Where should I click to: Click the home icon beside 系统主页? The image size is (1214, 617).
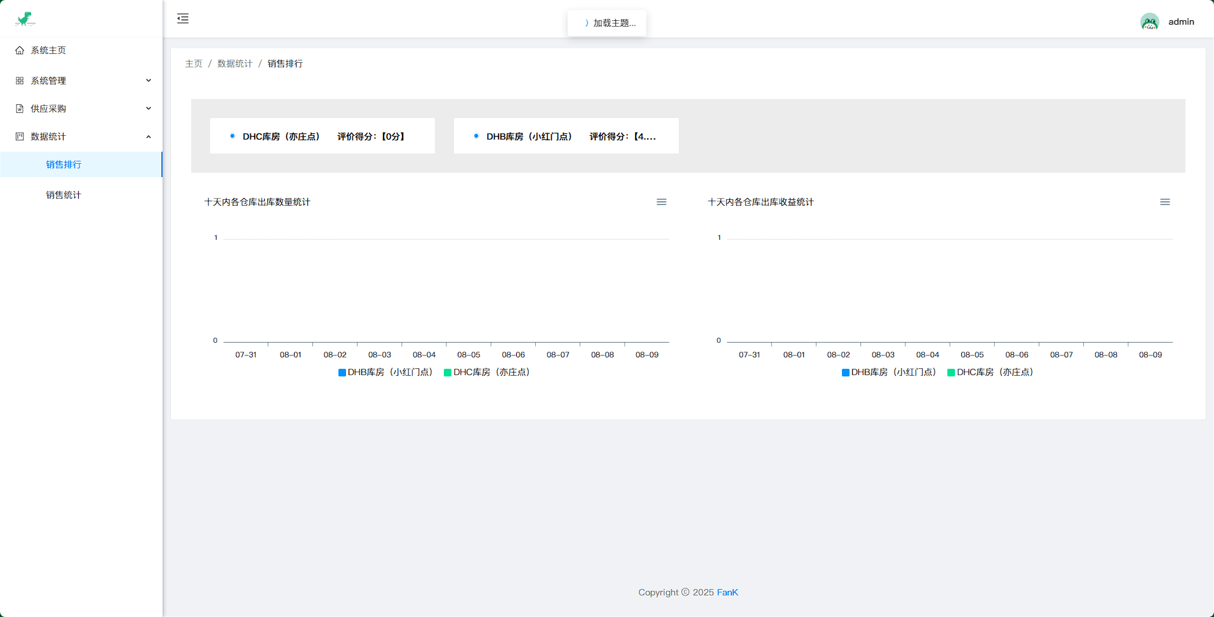(20, 50)
